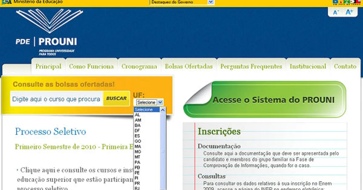This screenshot has width=363, height=190.
Task: Decrease font size with A- button
Action: [x=335, y=12]
